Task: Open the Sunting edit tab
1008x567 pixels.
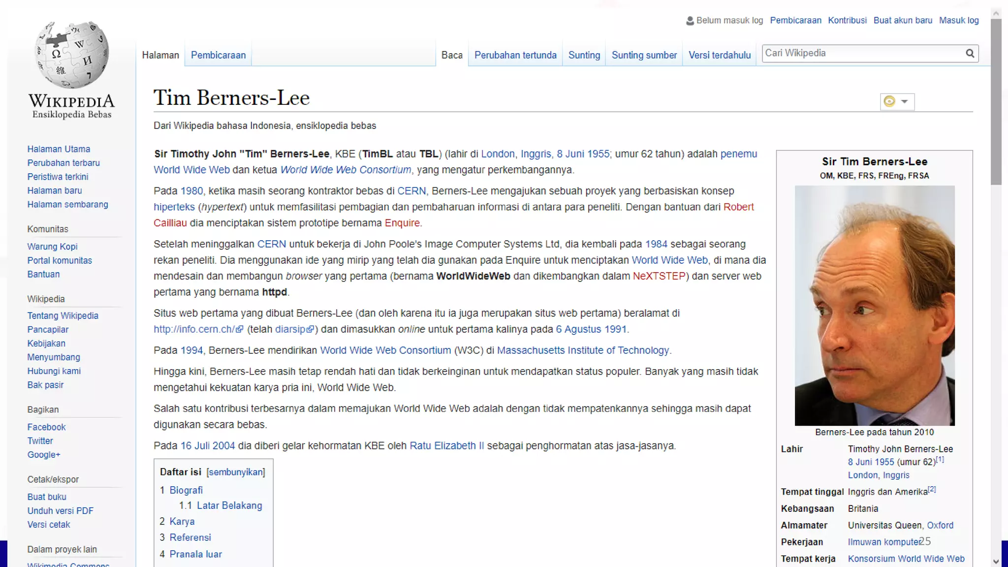Action: coord(584,55)
